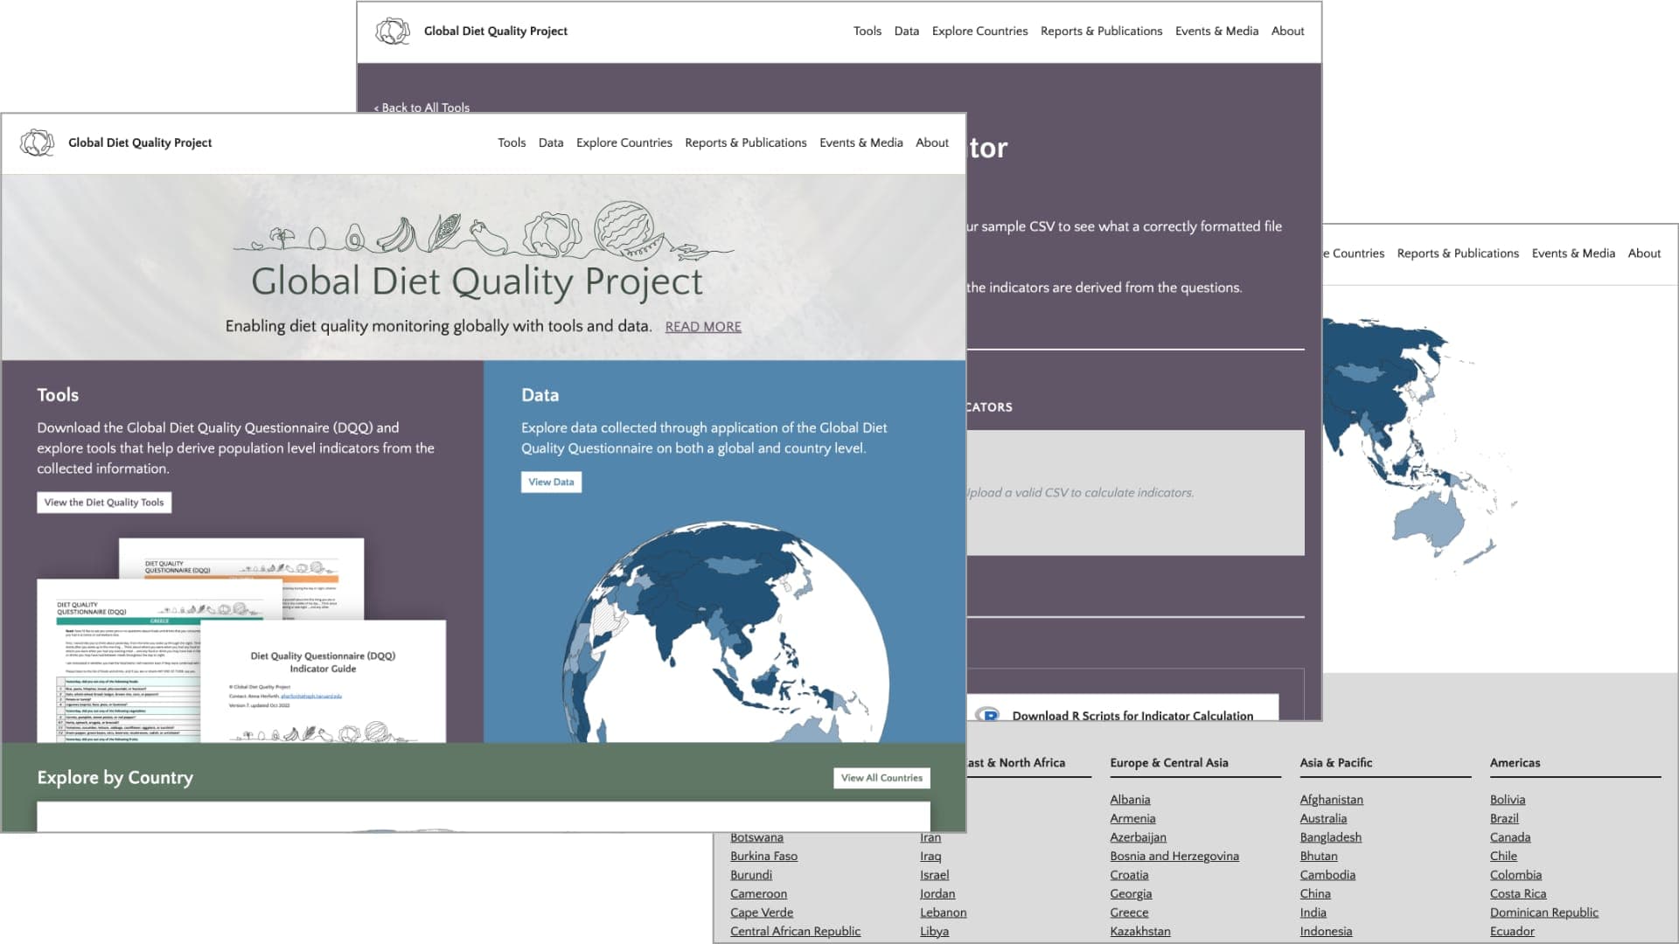The width and height of the screenshot is (1679, 944).
Task: Open the Albania country link
Action: click(1130, 800)
